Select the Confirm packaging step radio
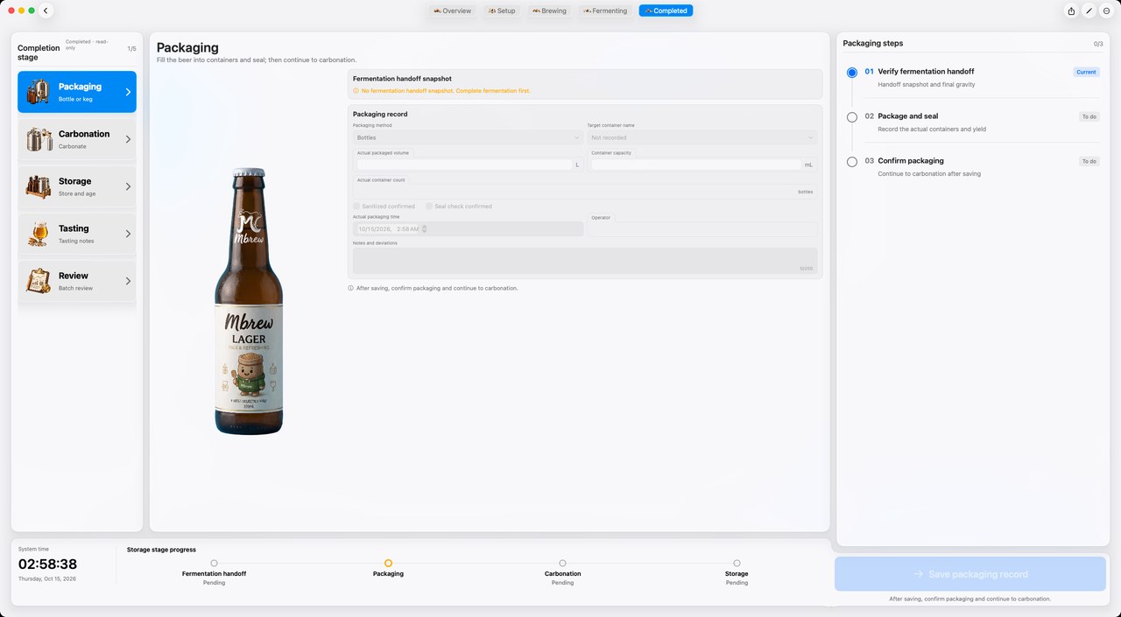Viewport: 1121px width, 617px height. pyautogui.click(x=852, y=162)
